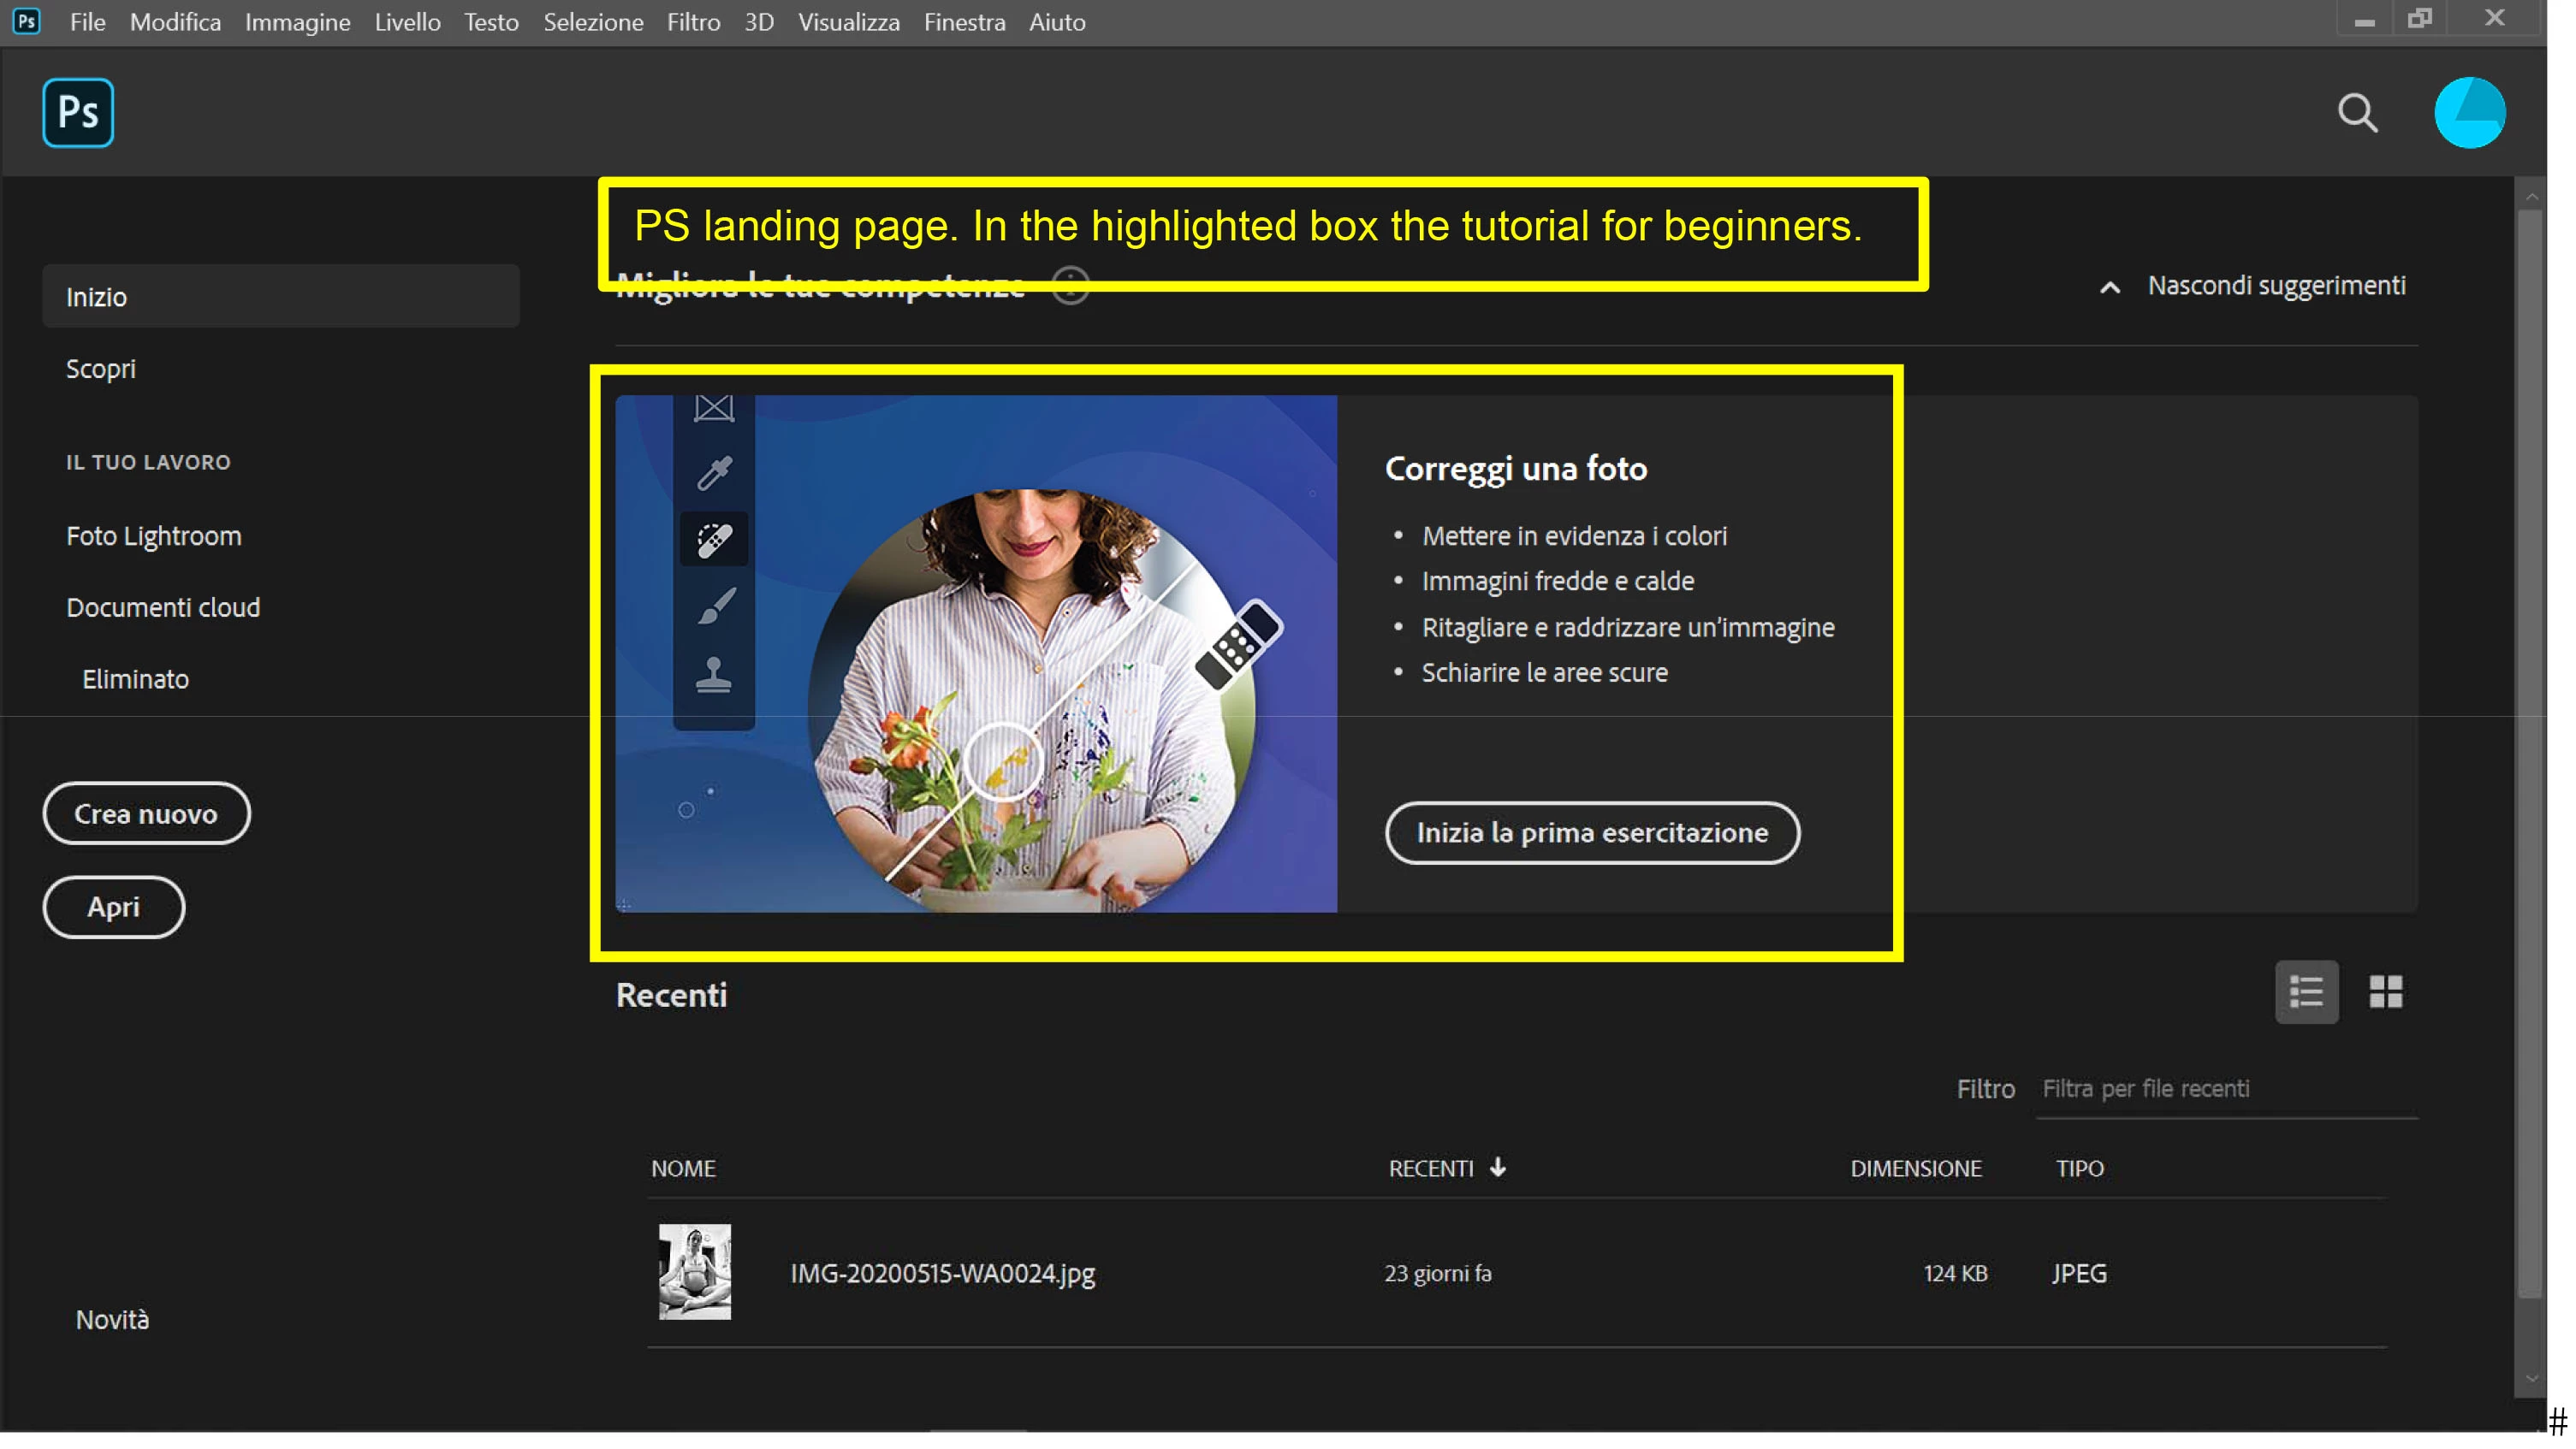Click Inizia la prima esercitazione button
The width and height of the screenshot is (2576, 1449).
click(x=1592, y=832)
